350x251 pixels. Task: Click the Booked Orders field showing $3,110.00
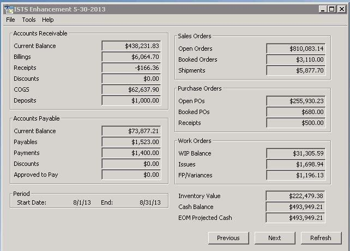point(296,59)
